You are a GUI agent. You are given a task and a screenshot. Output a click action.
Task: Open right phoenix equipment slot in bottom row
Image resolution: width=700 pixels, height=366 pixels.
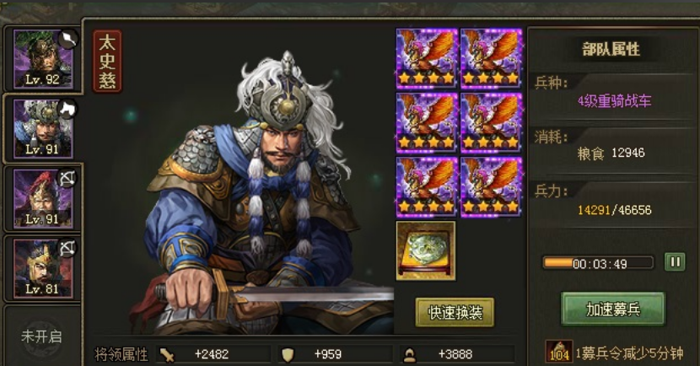[x=491, y=187]
